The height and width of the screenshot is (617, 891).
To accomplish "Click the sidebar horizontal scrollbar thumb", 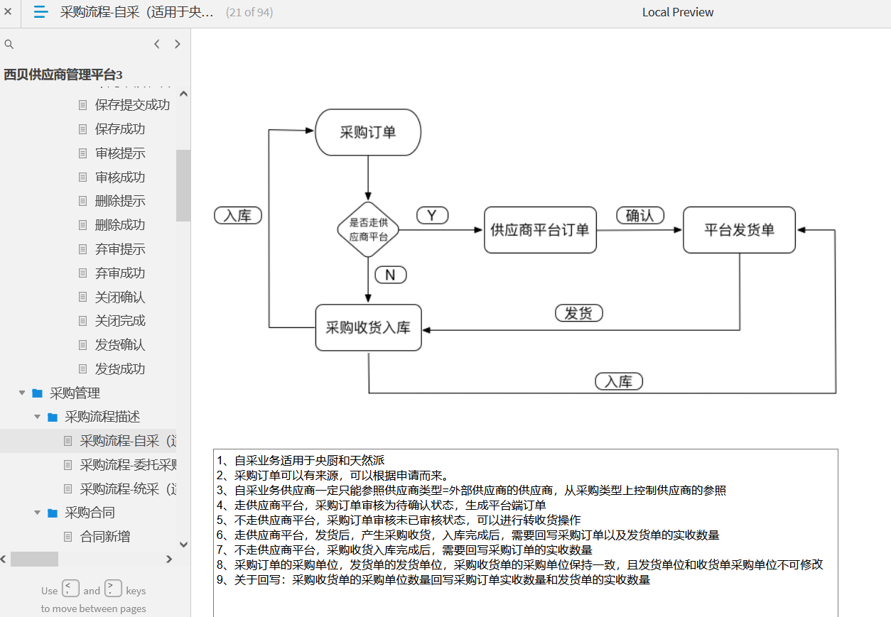I will (x=34, y=559).
